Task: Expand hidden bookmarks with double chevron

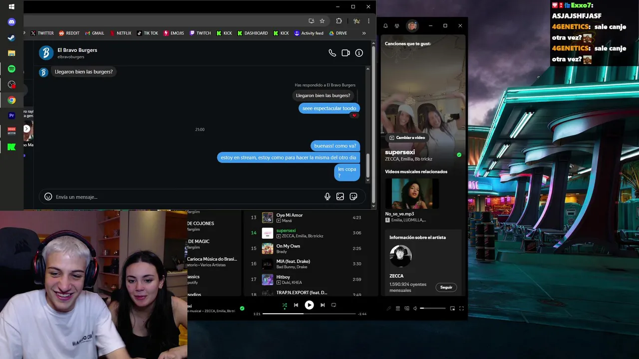Action: 364,33
